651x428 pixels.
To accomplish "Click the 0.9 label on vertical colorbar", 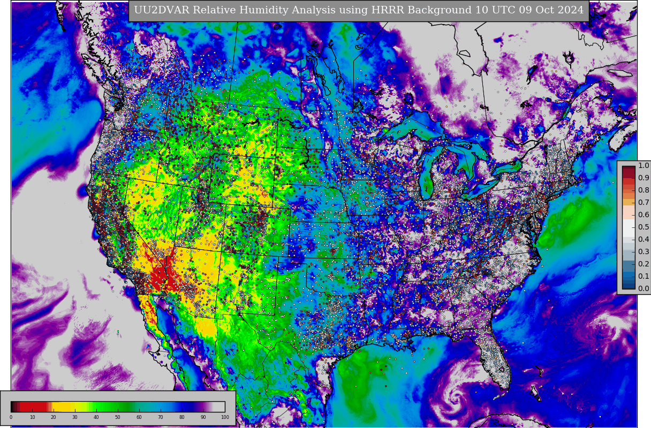I will [644, 178].
